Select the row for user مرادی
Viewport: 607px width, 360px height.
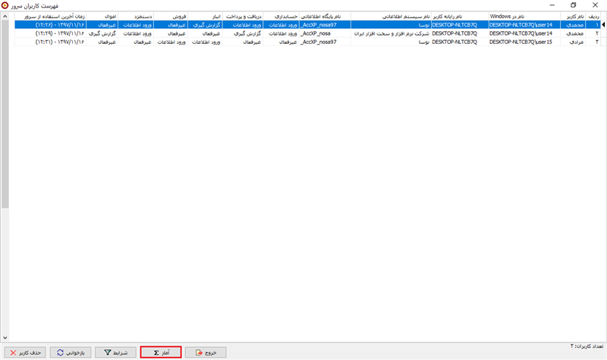[x=574, y=42]
